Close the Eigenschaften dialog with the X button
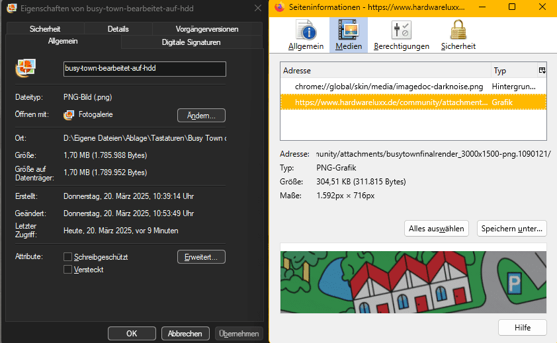The image size is (557, 343). 258,8
